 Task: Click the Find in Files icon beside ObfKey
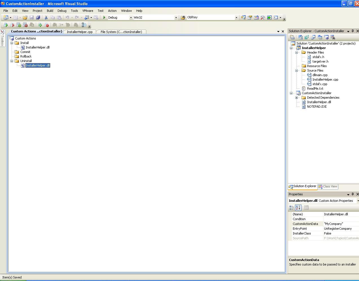coord(183,17)
